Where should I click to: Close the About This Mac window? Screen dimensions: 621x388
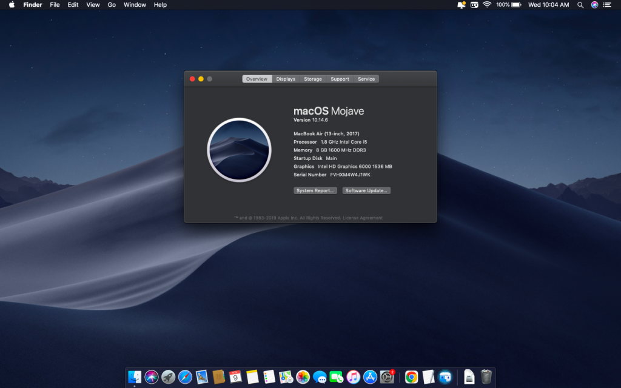pyautogui.click(x=192, y=79)
